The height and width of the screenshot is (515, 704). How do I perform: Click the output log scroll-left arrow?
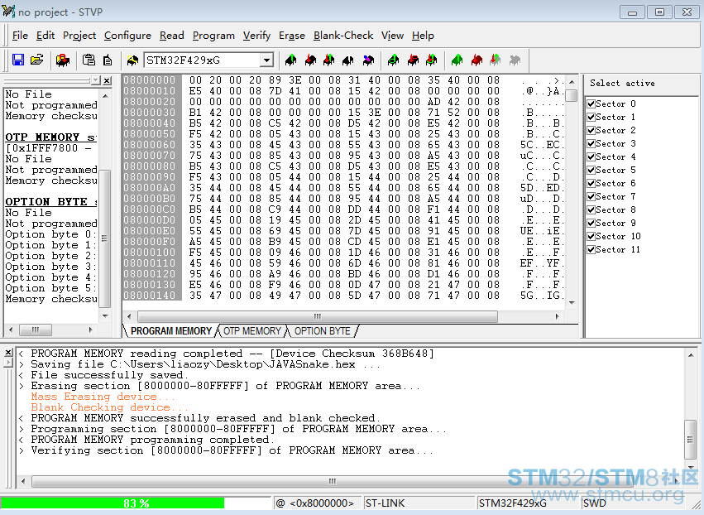tap(23, 481)
